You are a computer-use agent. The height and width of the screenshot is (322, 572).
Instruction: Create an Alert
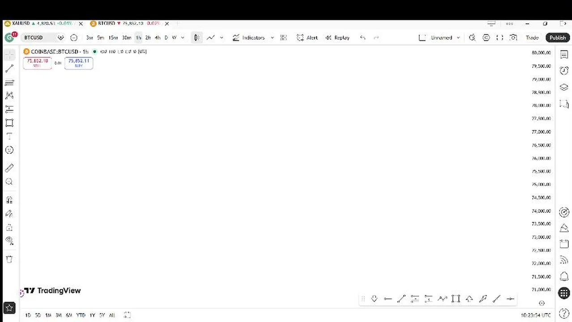tap(307, 38)
